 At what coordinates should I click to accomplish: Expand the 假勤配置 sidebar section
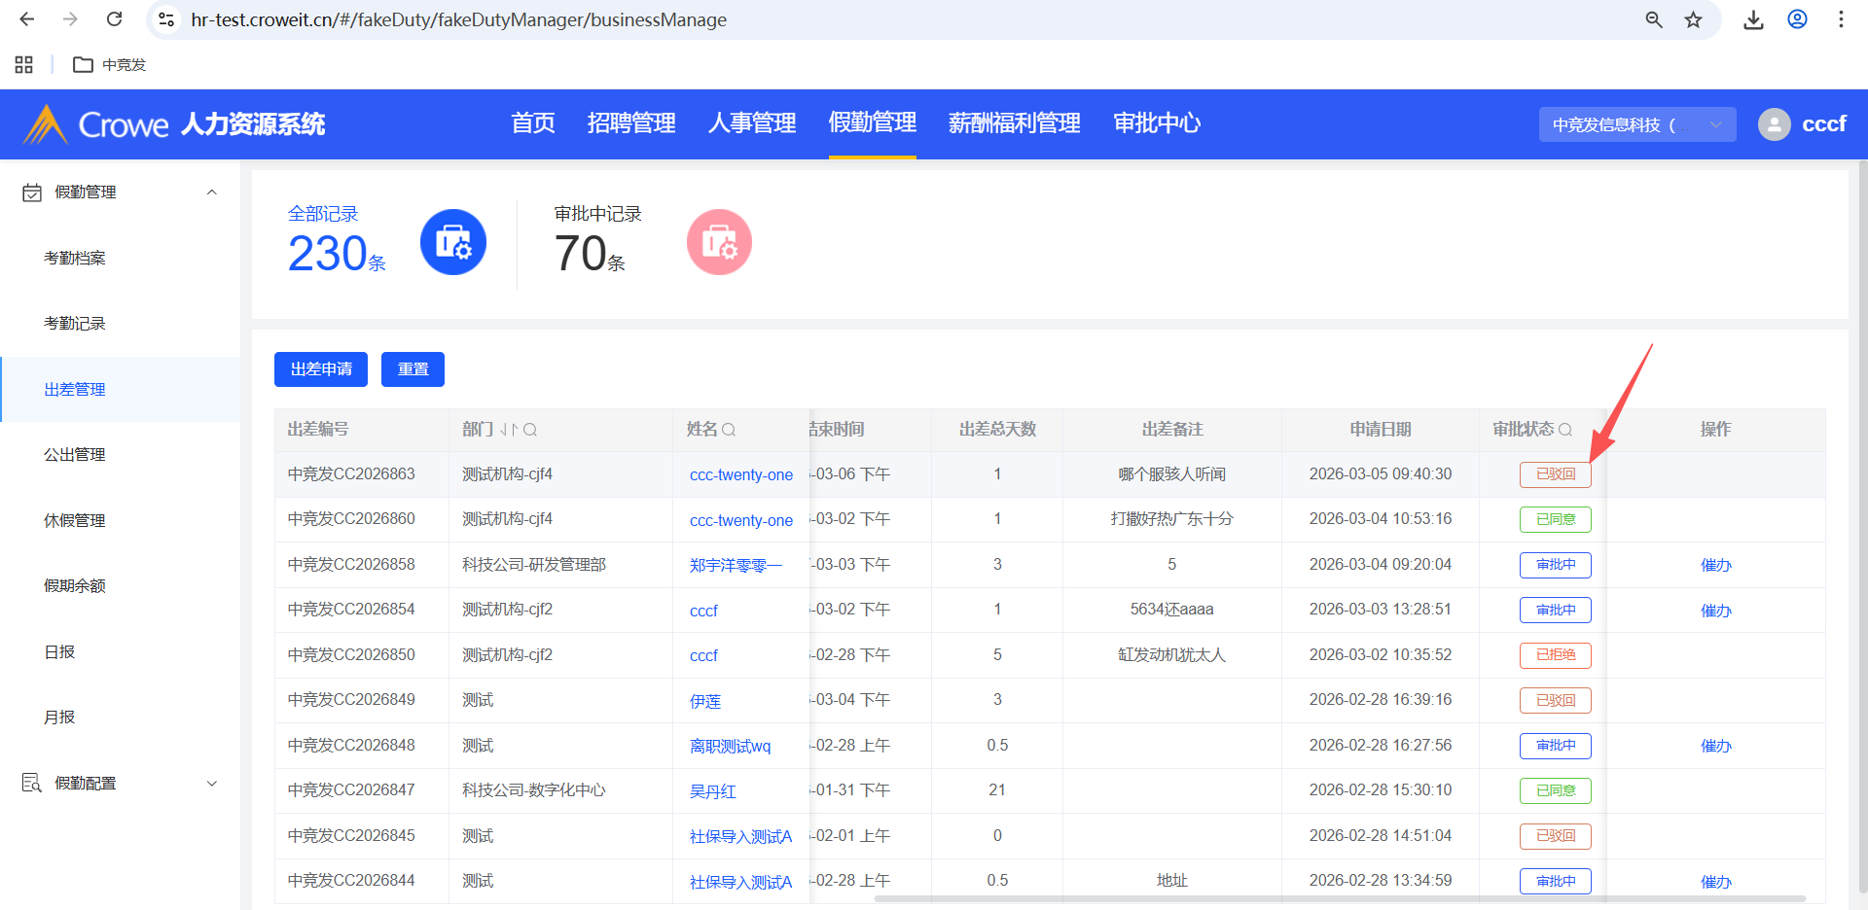[x=211, y=784]
